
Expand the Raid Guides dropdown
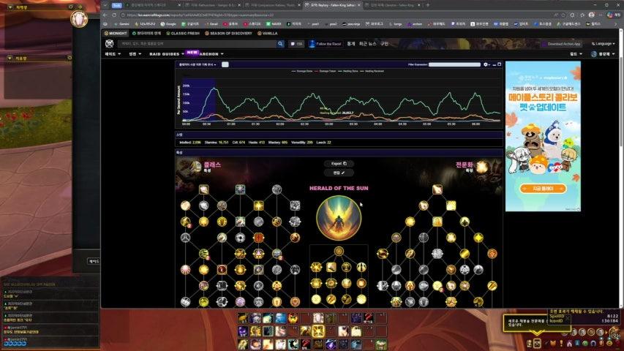click(x=167, y=53)
